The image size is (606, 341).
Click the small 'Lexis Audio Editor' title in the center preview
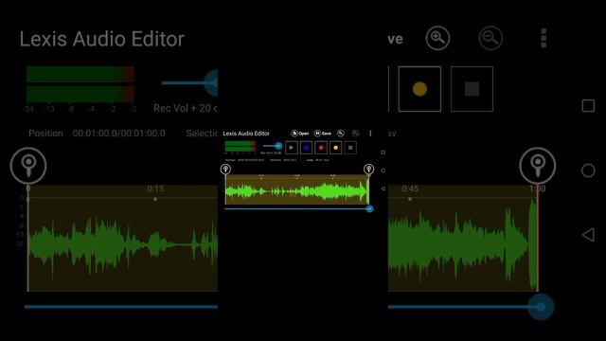pos(246,134)
